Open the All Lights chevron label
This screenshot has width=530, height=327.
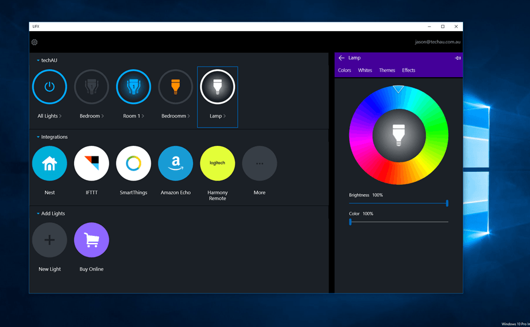click(49, 116)
